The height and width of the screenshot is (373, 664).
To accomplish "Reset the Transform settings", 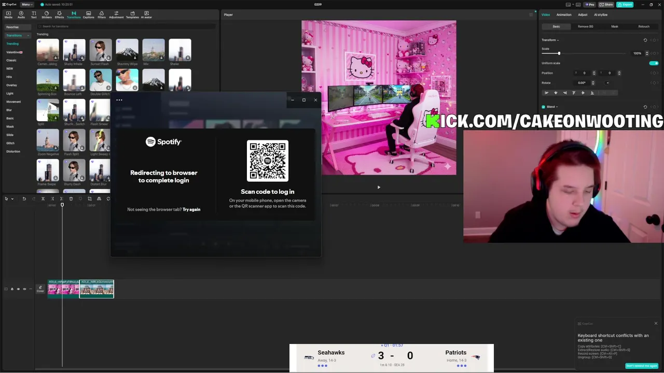I will pyautogui.click(x=645, y=40).
